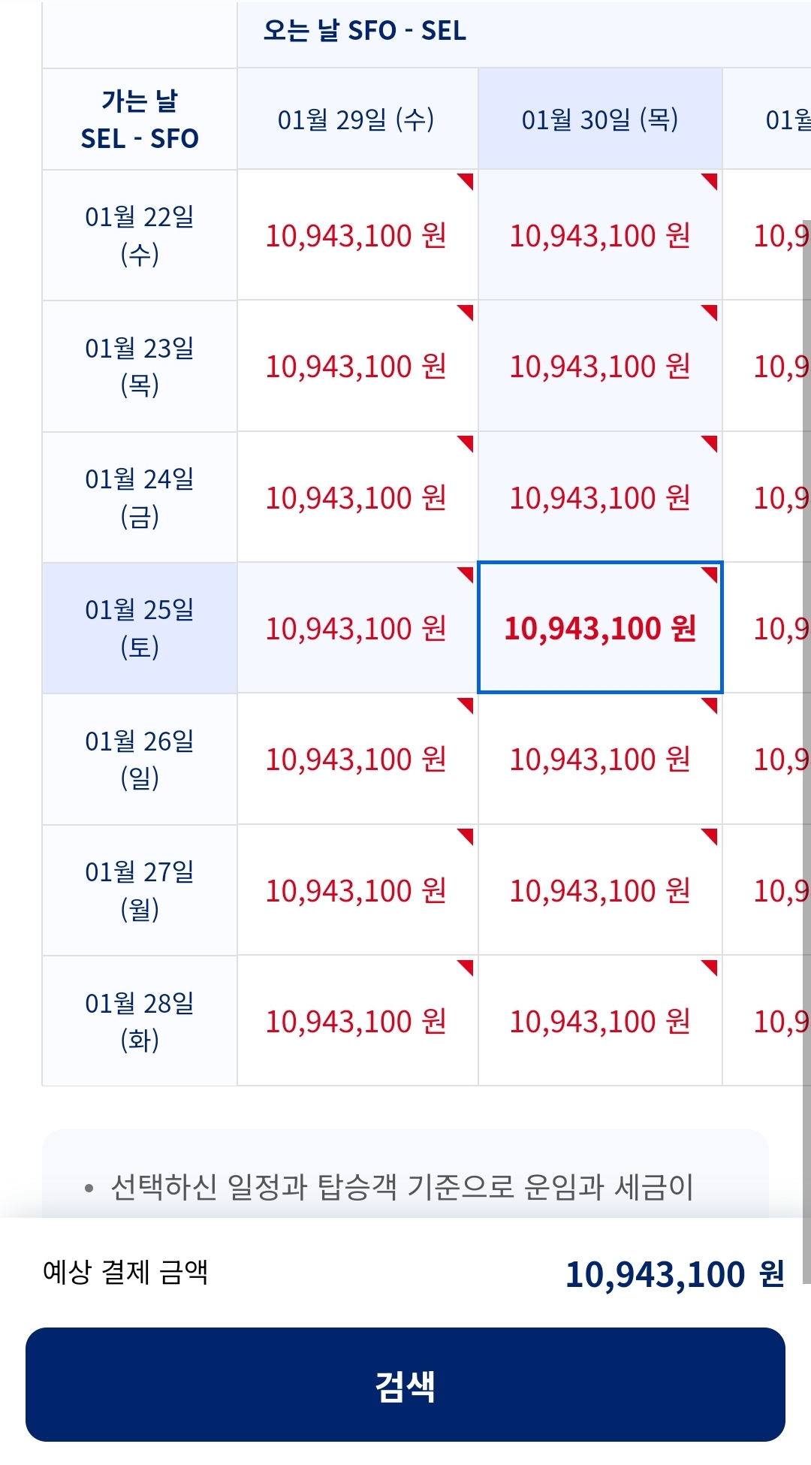Viewport: 811px width, 1465px height.
Task: Click the red corner marker in the 01월 22일/01월 30일 cell
Action: (711, 180)
